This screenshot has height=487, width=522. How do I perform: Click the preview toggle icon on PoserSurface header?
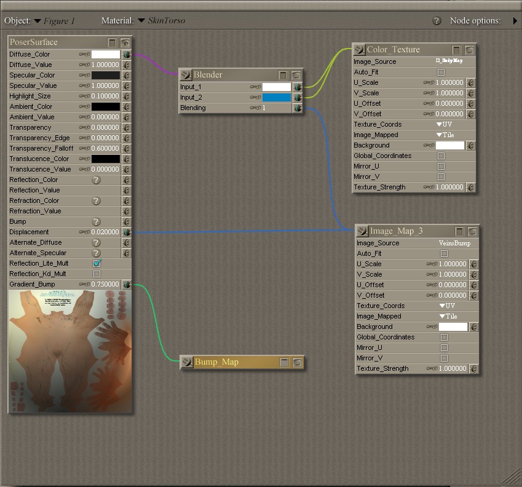[125, 42]
